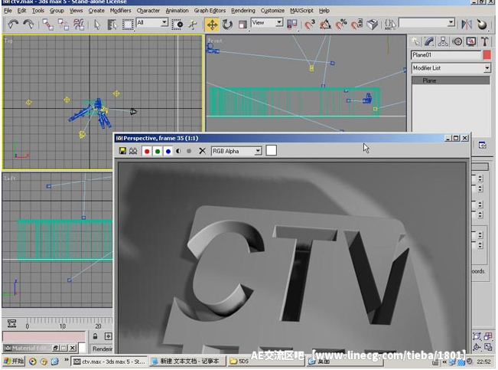
Task: Toggle the Angle Snap icon
Action: pos(325,25)
